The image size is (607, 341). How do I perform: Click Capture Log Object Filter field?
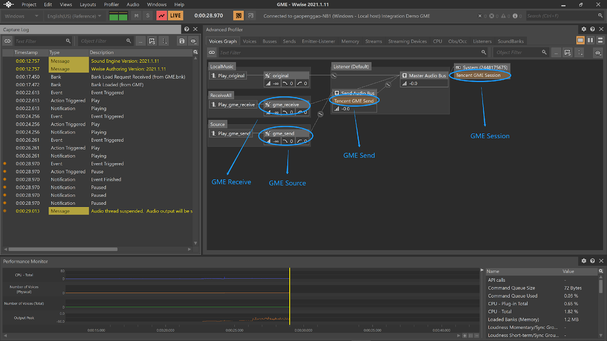(x=102, y=41)
